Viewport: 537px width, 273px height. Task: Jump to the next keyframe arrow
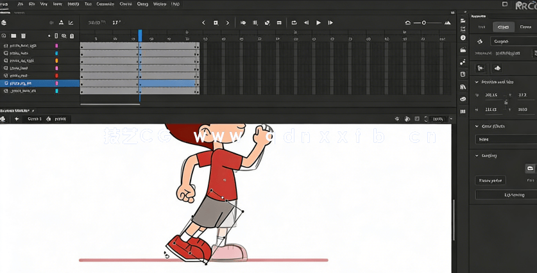[227, 22]
